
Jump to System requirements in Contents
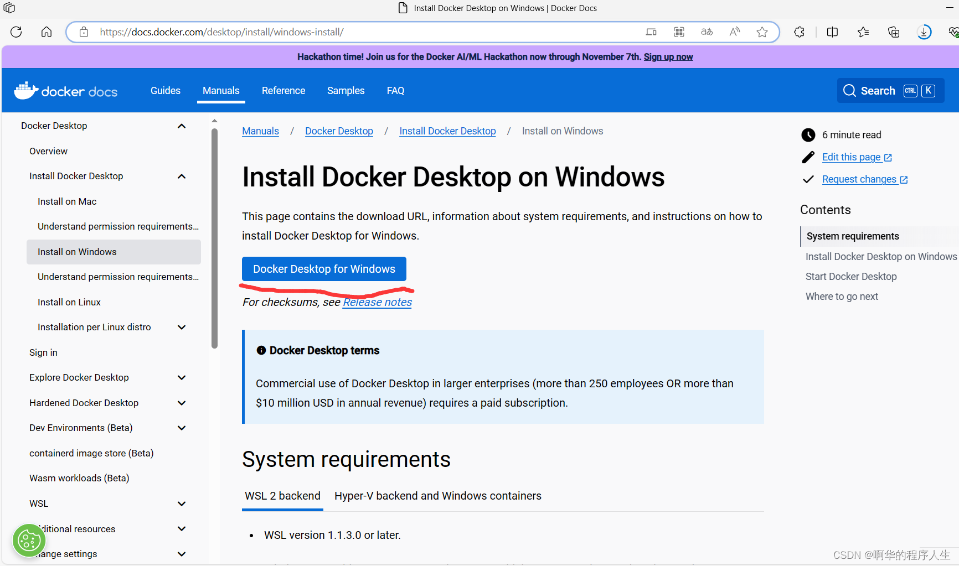click(853, 236)
